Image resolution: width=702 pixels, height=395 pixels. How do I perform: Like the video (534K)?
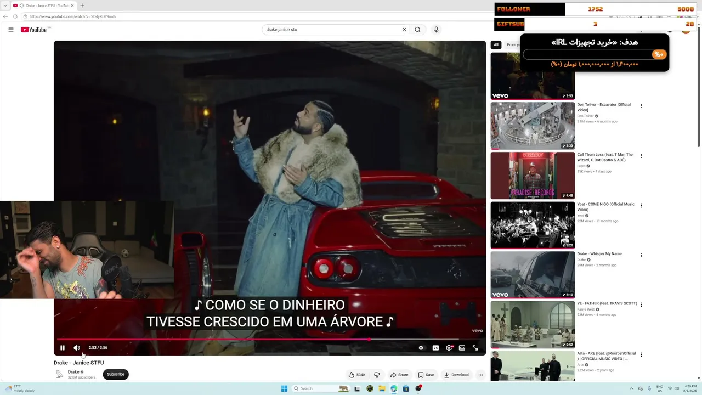[357, 375]
